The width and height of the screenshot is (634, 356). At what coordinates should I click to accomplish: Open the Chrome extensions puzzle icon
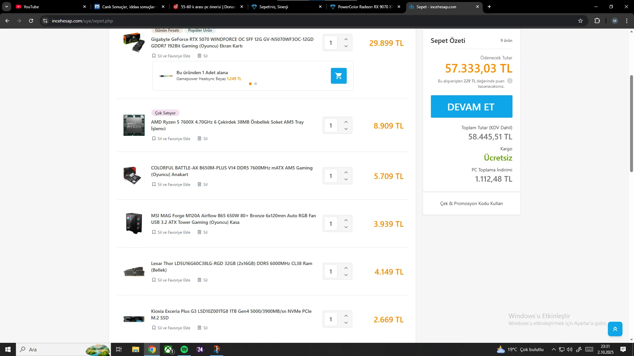[x=597, y=21]
